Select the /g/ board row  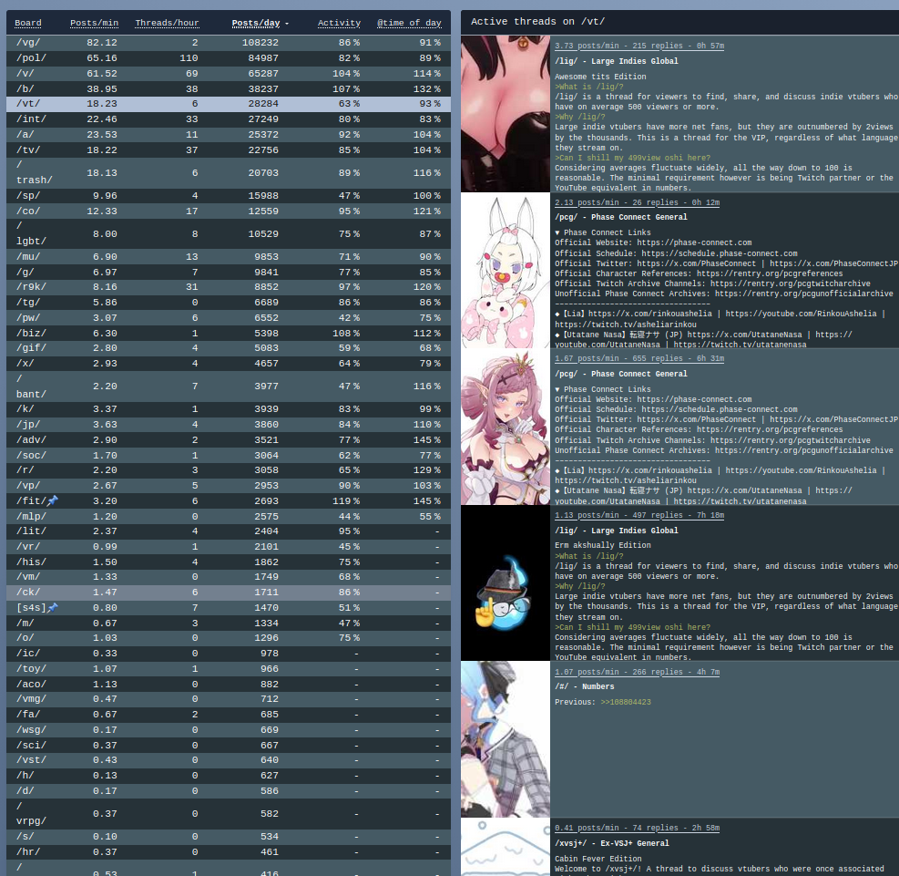(x=229, y=272)
